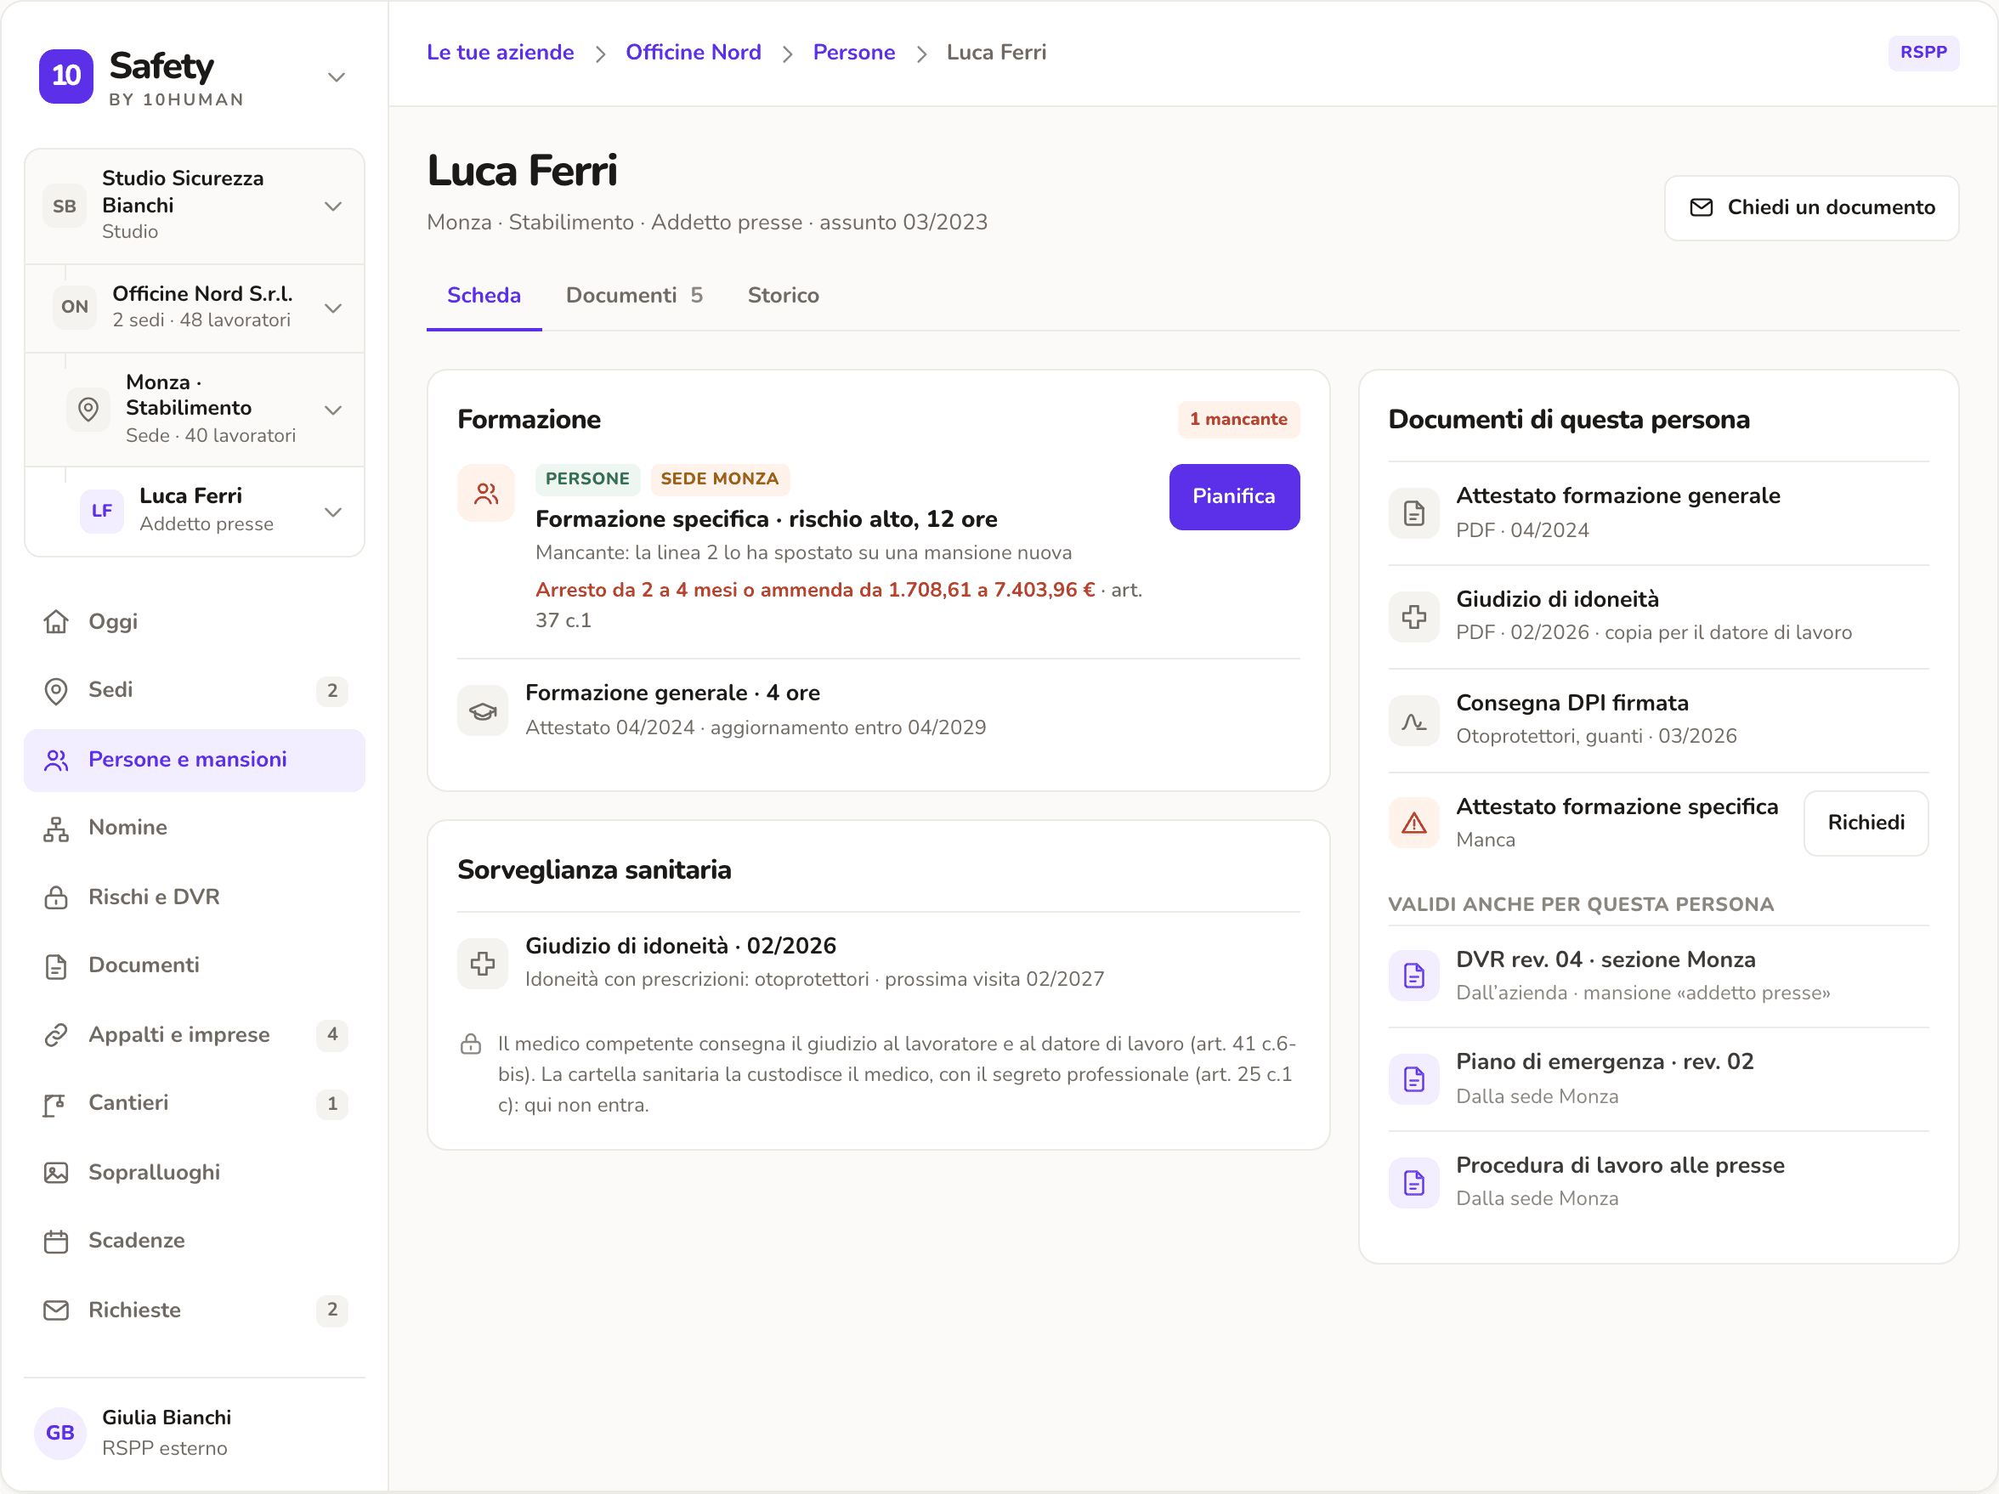Go to Persone breadcrumb link
This screenshot has width=1999, height=1494.
(853, 53)
